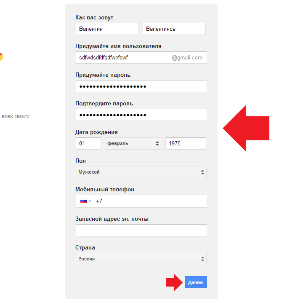Viewport: 282px width, 303px height.
Task: Click the empty backup email address field
Action: (141, 230)
